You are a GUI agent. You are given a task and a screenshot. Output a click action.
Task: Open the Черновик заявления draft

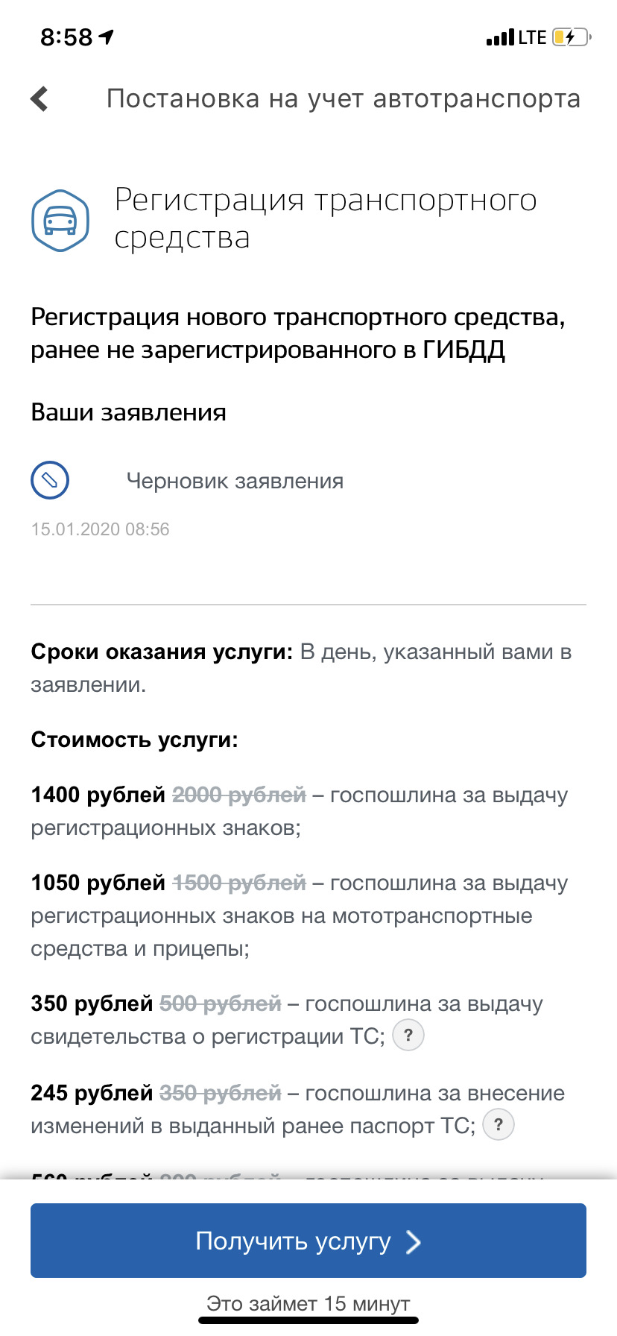pos(235,481)
